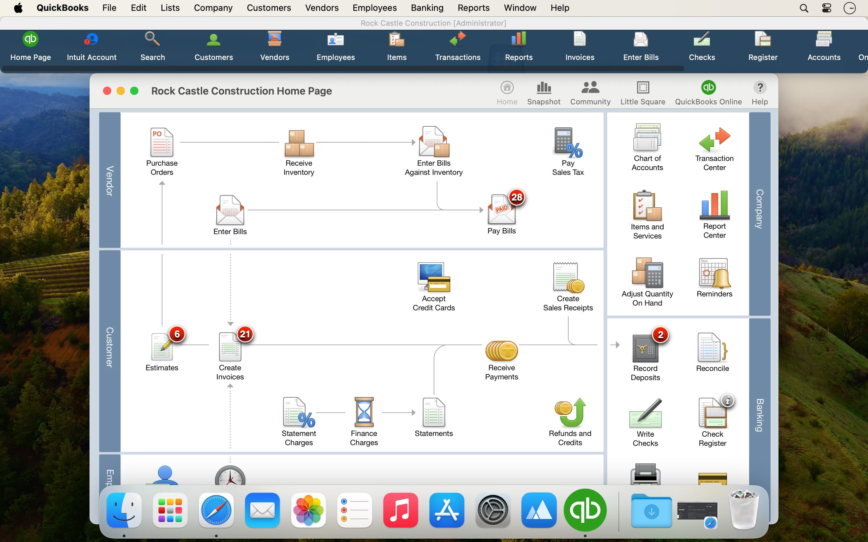Open Items list from toolbar

(x=397, y=47)
